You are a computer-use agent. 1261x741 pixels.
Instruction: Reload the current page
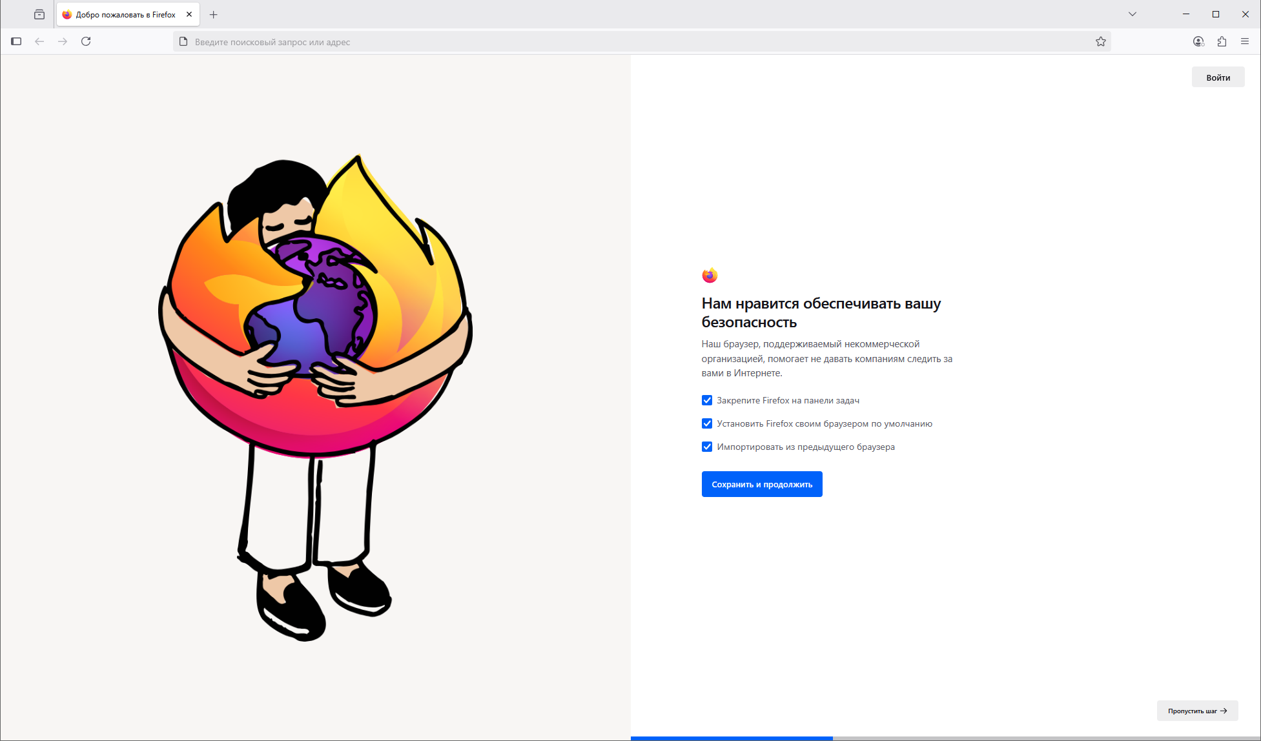pyautogui.click(x=86, y=41)
